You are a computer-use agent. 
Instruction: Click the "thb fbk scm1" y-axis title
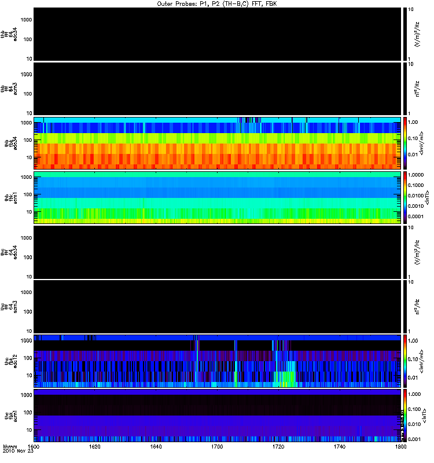tap(10, 197)
